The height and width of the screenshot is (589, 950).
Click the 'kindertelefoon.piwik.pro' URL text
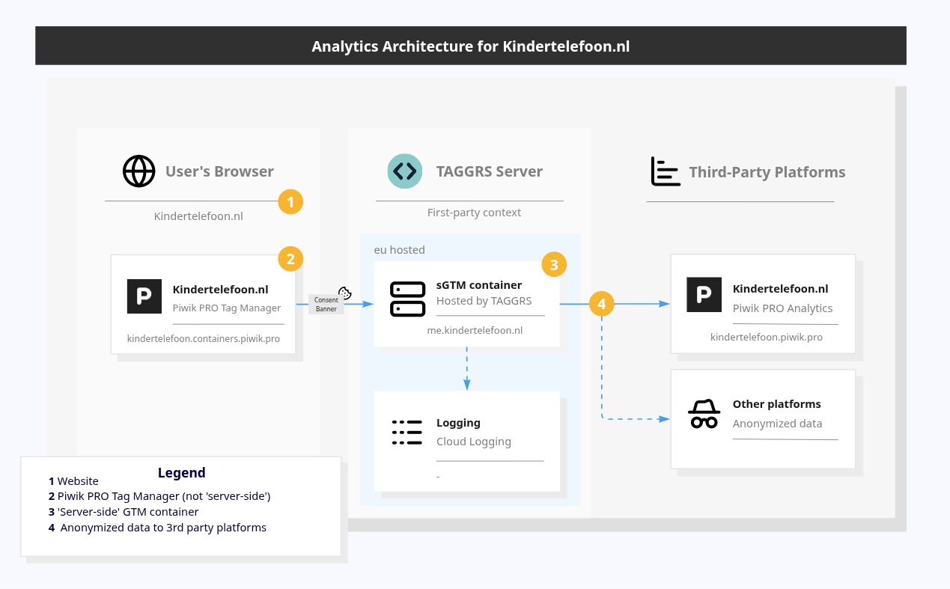pyautogui.click(x=767, y=338)
